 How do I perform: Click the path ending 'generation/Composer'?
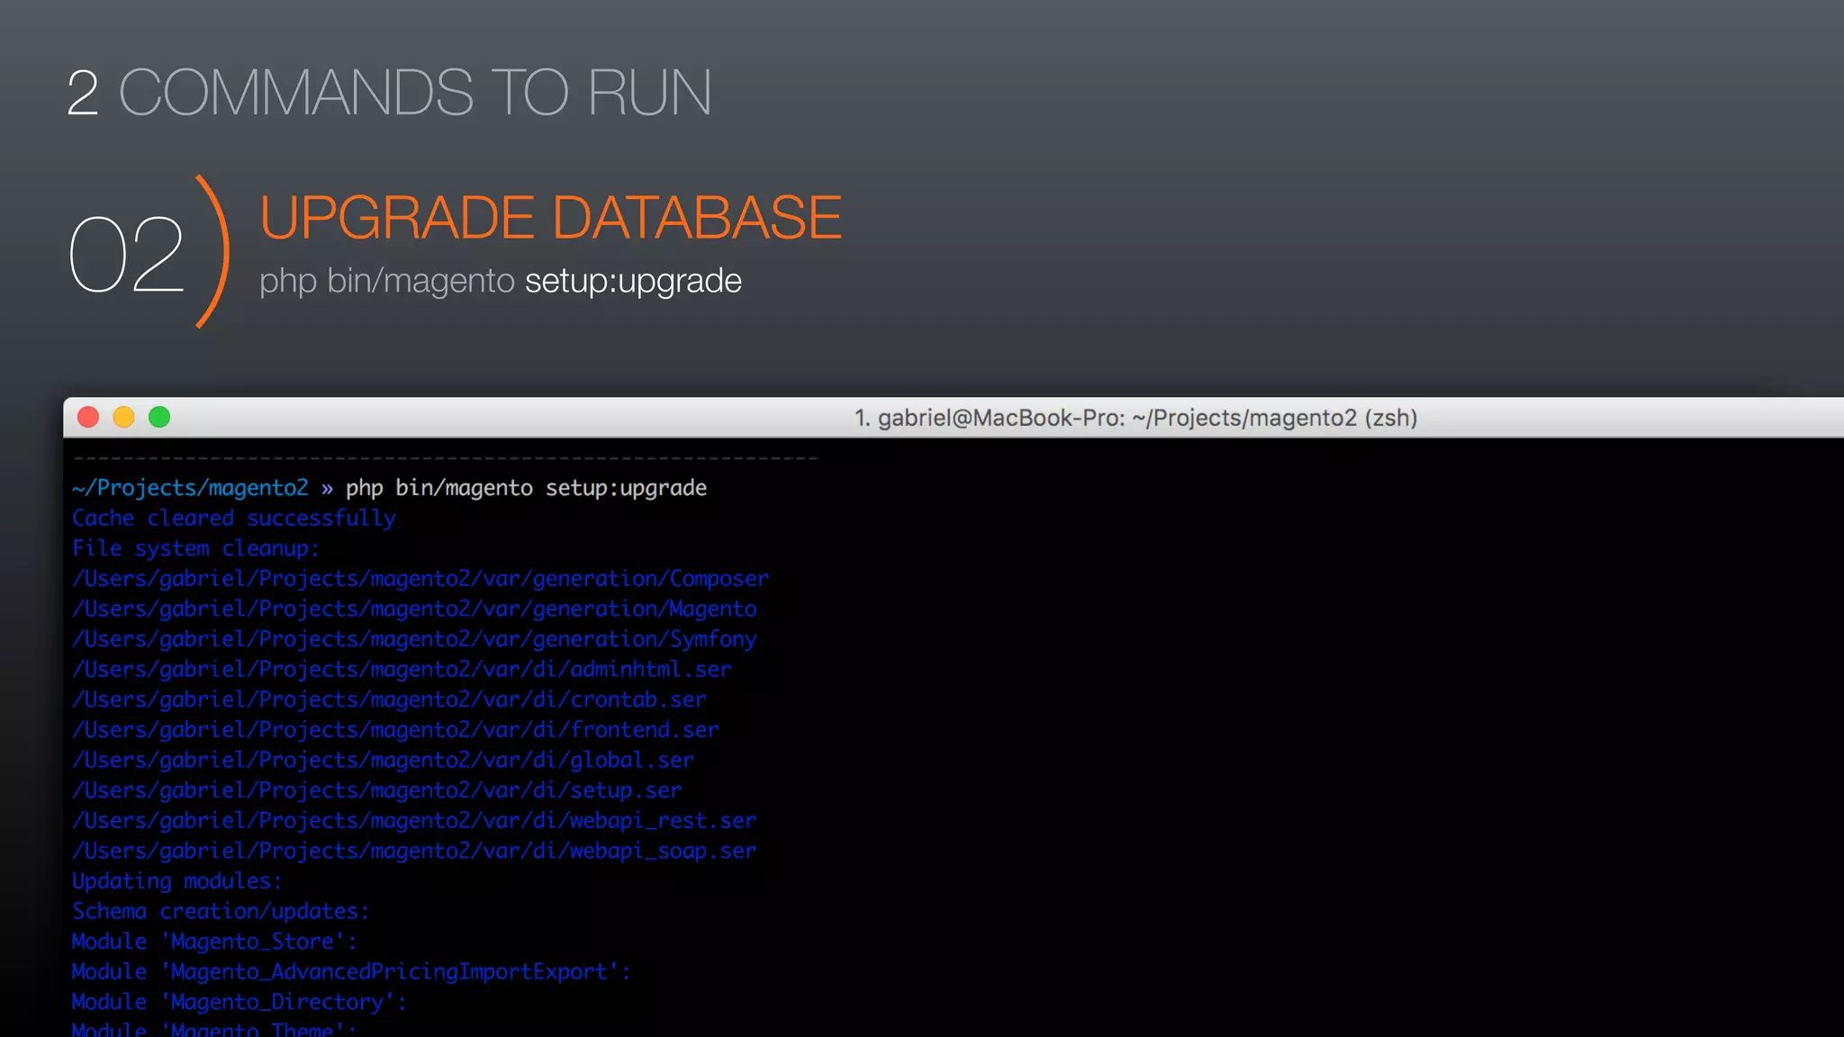[x=420, y=579]
